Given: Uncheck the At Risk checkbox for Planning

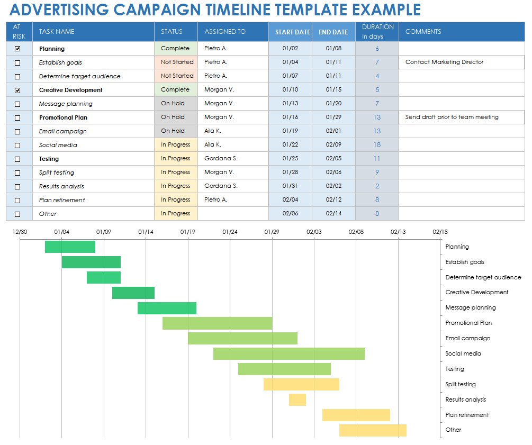Looking at the screenshot, I should (x=17, y=49).
